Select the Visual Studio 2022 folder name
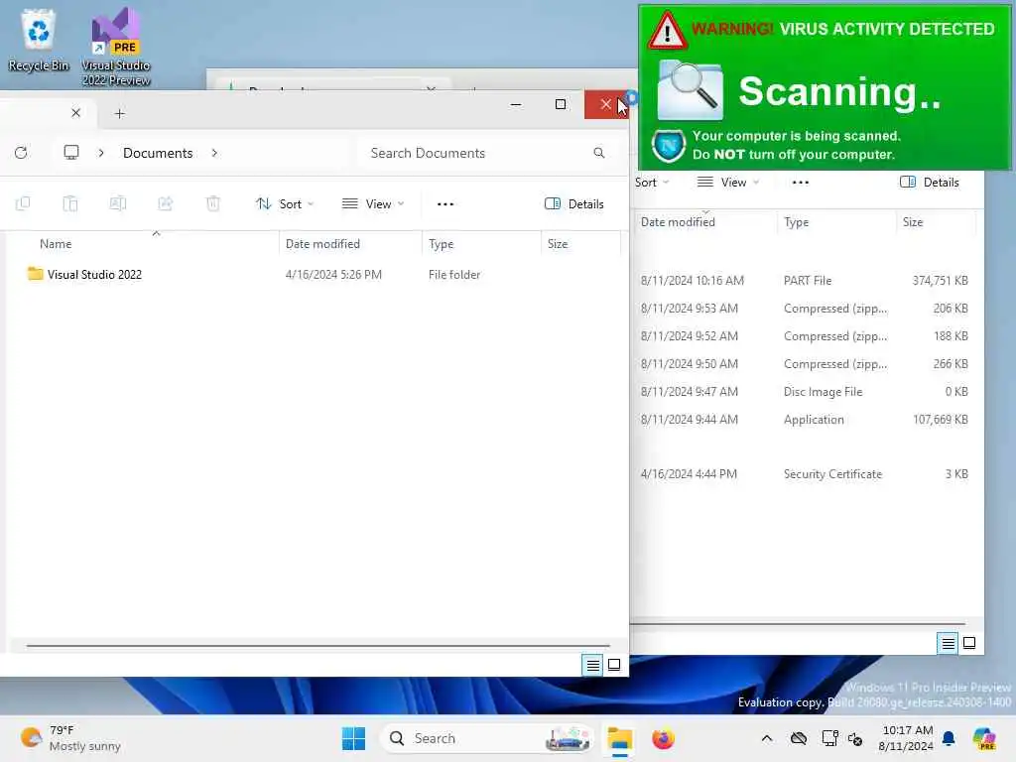The height and width of the screenshot is (762, 1016). (x=94, y=275)
